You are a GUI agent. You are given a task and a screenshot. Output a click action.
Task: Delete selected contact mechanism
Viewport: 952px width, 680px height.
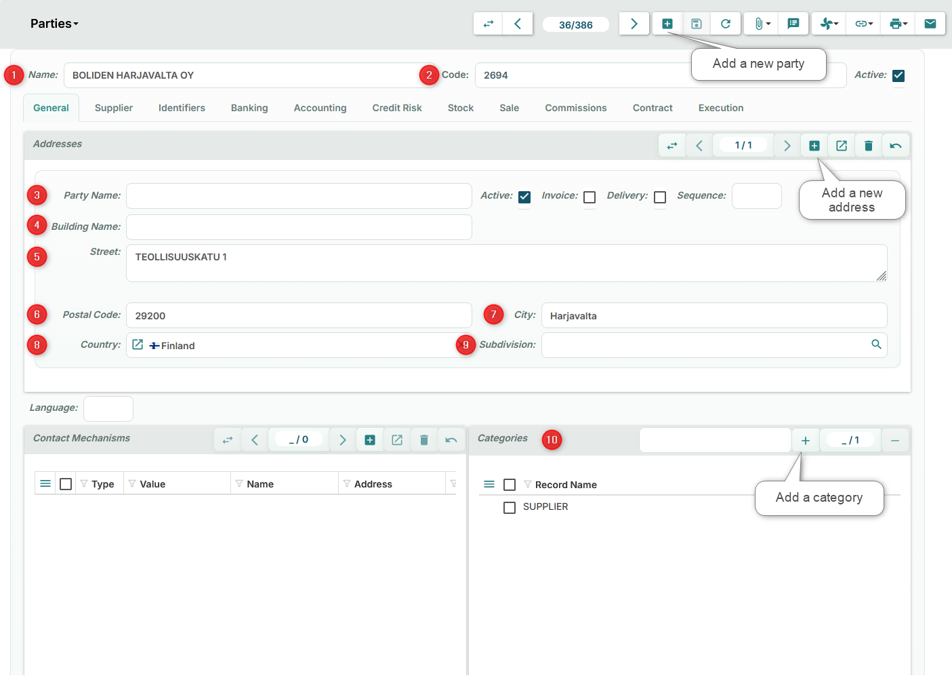click(424, 440)
